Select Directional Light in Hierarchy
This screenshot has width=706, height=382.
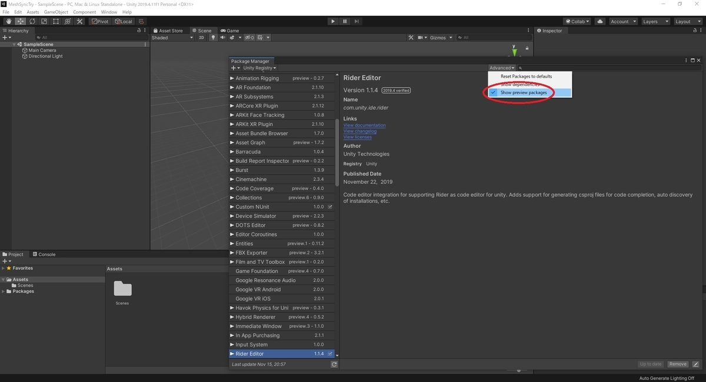[45, 56]
